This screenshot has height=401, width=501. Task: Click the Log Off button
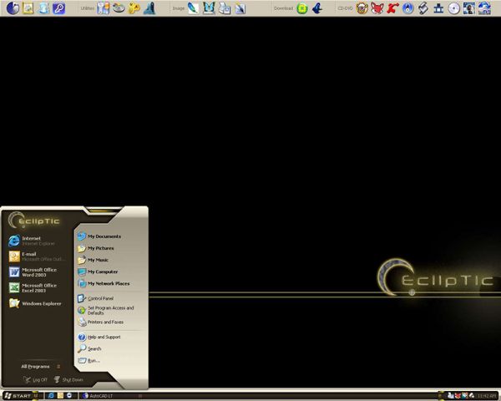(35, 380)
